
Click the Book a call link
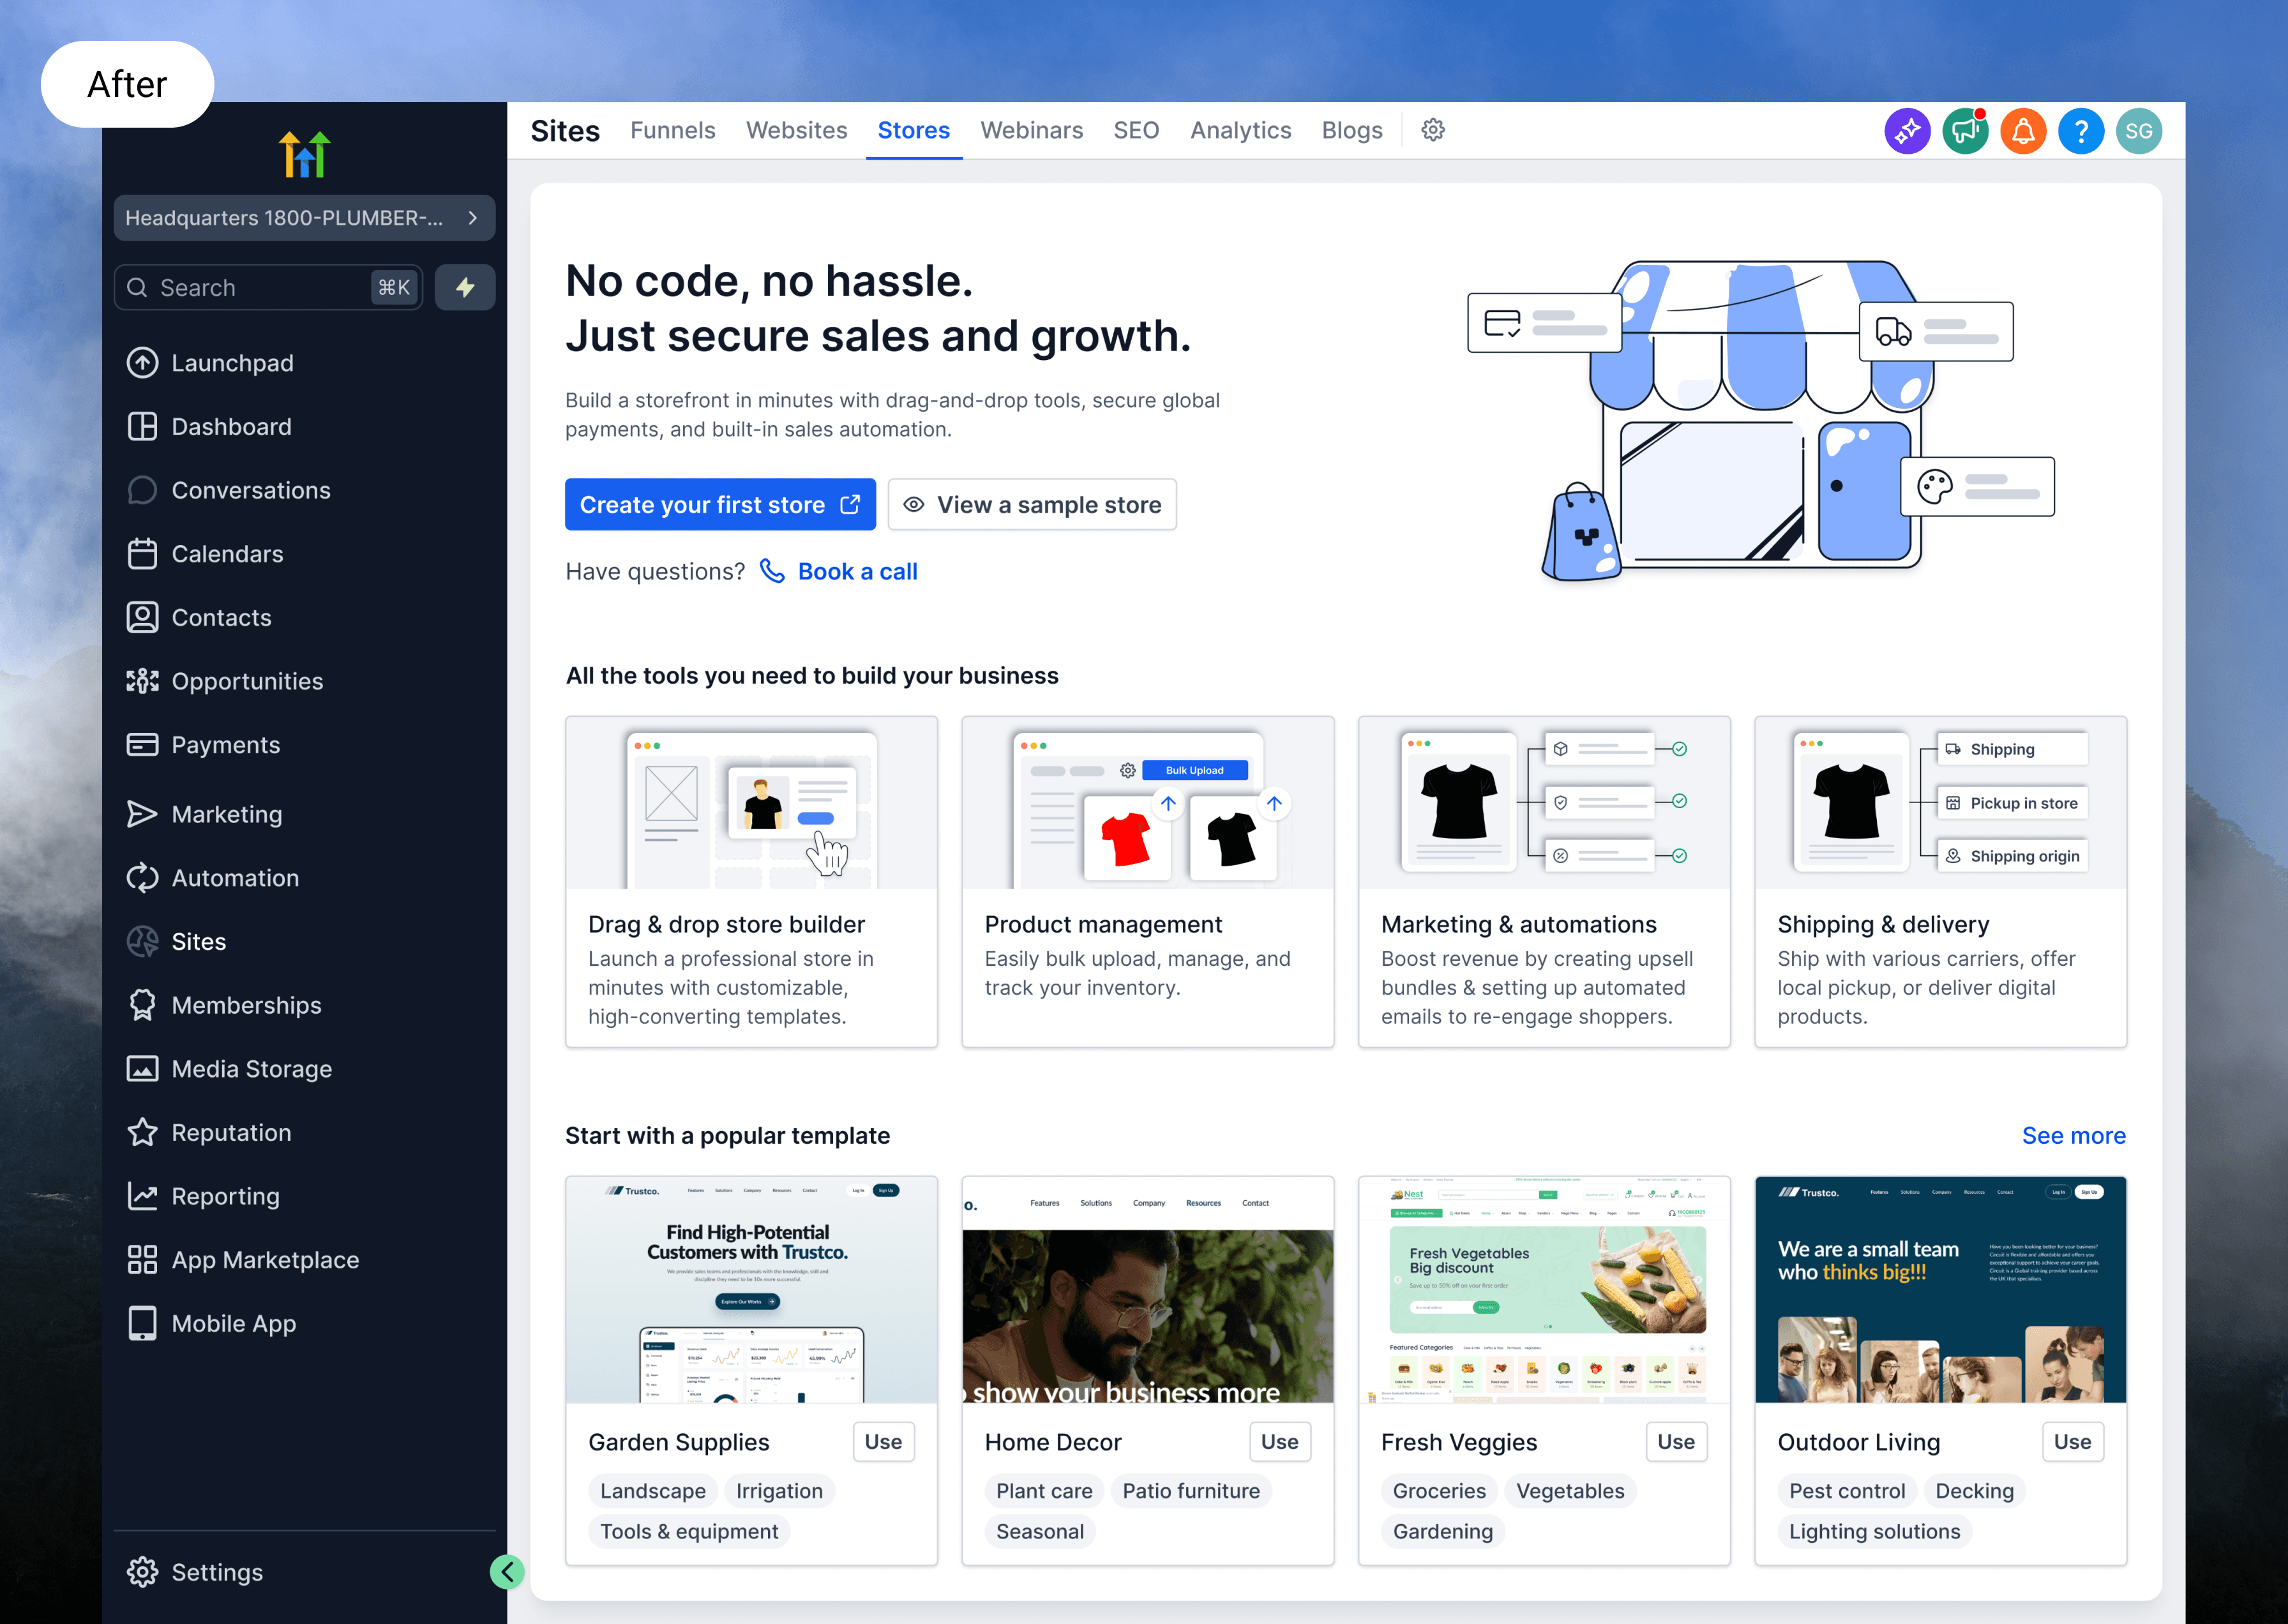pos(856,571)
